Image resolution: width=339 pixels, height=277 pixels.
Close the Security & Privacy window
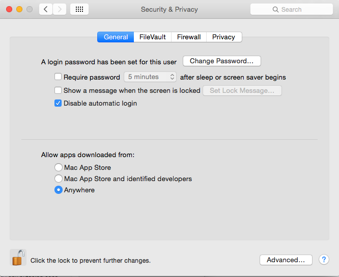[x=9, y=9]
